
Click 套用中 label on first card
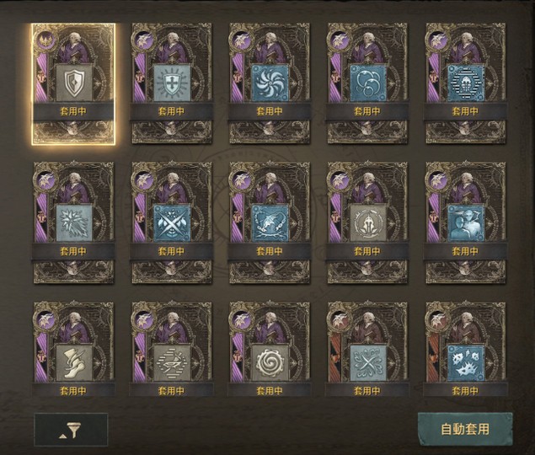tap(73, 111)
